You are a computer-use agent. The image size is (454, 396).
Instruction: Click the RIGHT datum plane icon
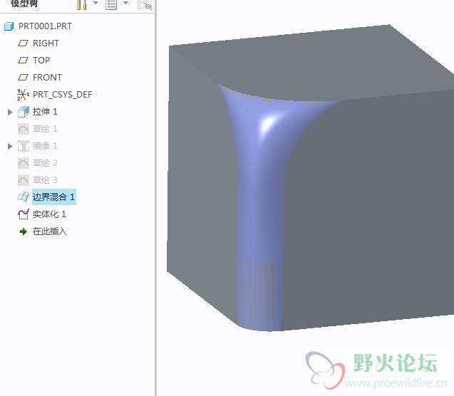(23, 43)
